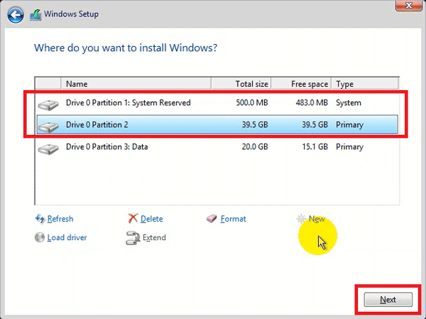The image size is (426, 319).
Task: Sort by Free space column header
Action: click(301, 84)
